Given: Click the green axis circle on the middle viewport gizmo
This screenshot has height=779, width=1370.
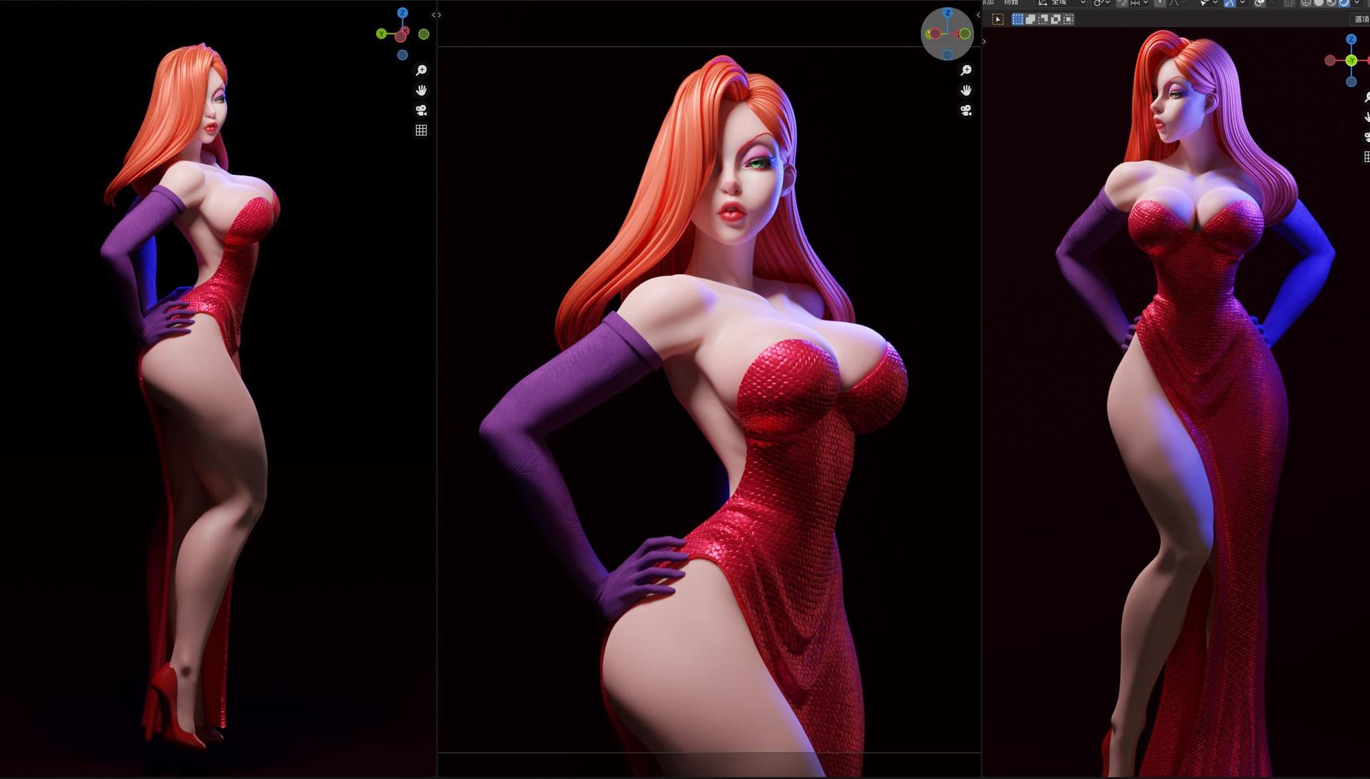Looking at the screenshot, I should (965, 34).
